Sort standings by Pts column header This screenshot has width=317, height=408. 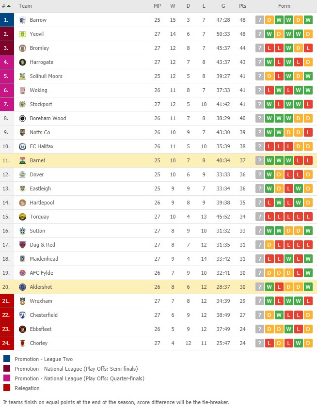pos(242,6)
